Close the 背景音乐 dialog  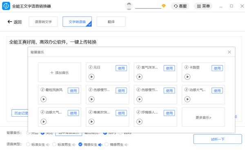(x=229, y=52)
